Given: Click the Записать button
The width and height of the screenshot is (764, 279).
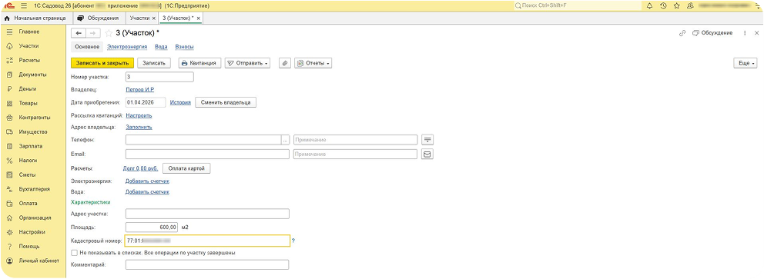Looking at the screenshot, I should [154, 63].
